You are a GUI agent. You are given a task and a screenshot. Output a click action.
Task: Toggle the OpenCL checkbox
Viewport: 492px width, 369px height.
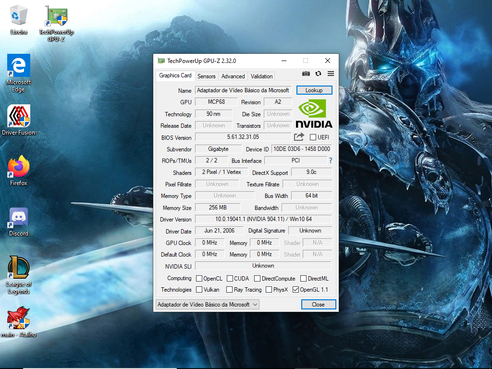(x=199, y=278)
